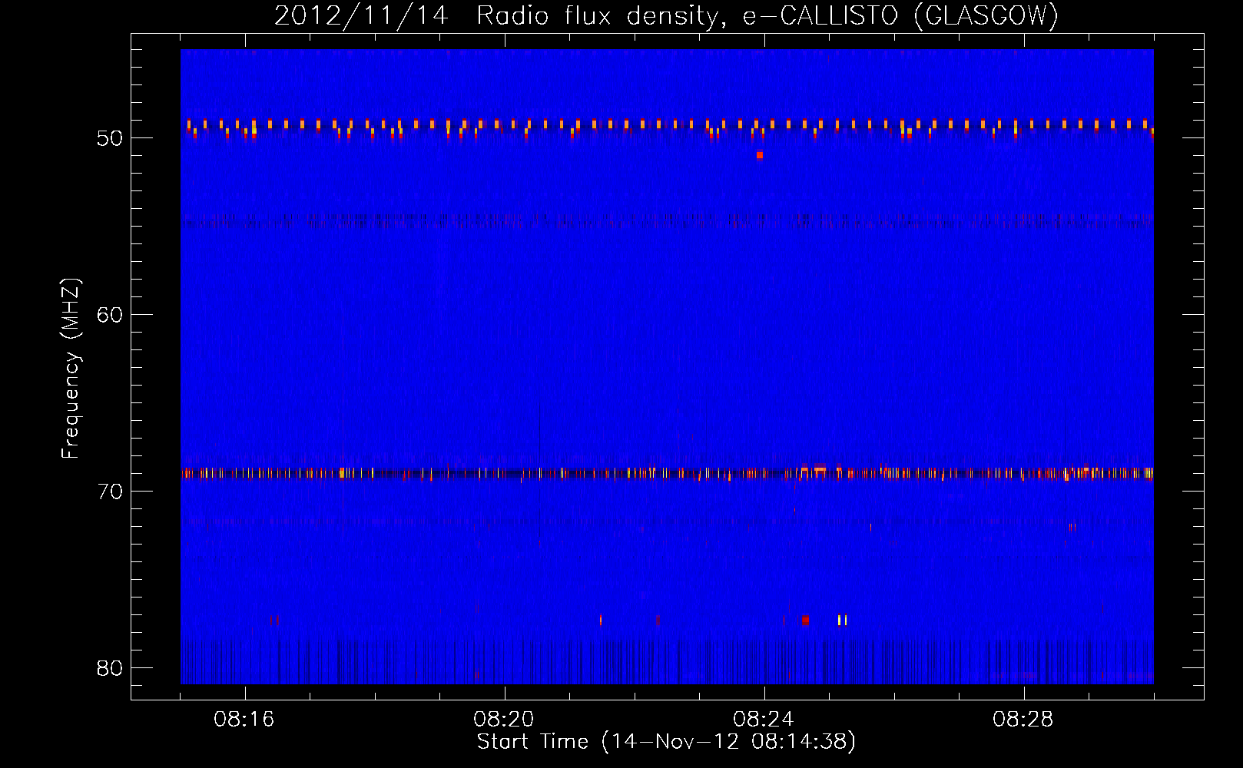Click the '08:20' time tick label

point(504,720)
